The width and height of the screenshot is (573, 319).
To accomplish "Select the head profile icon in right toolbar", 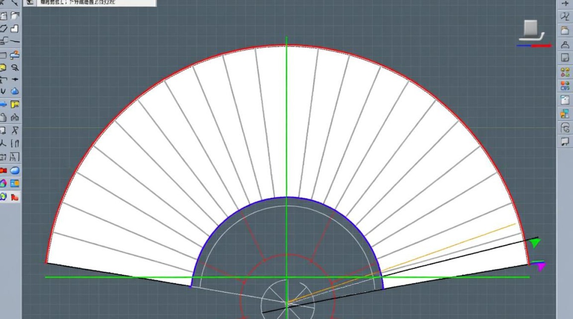I will (565, 127).
